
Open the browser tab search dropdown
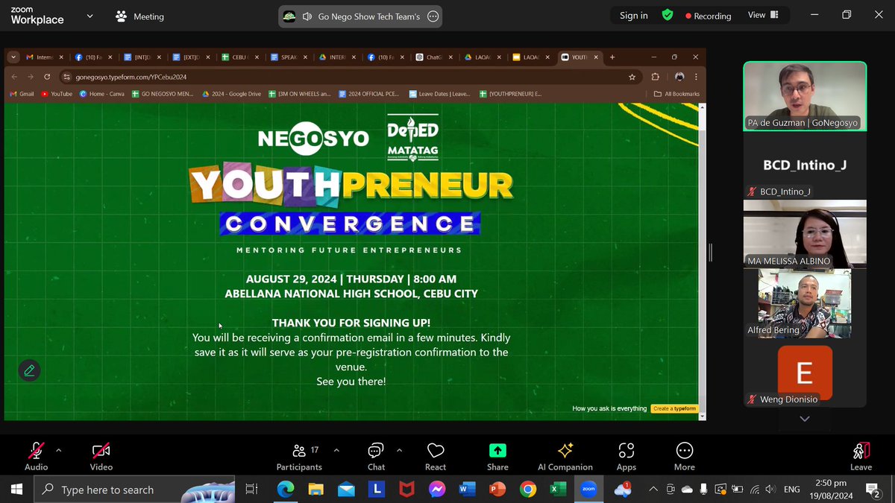13,57
